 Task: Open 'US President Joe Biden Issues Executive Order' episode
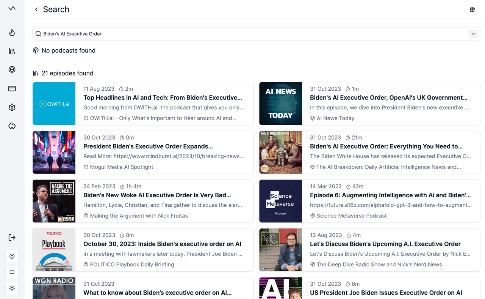386,293
